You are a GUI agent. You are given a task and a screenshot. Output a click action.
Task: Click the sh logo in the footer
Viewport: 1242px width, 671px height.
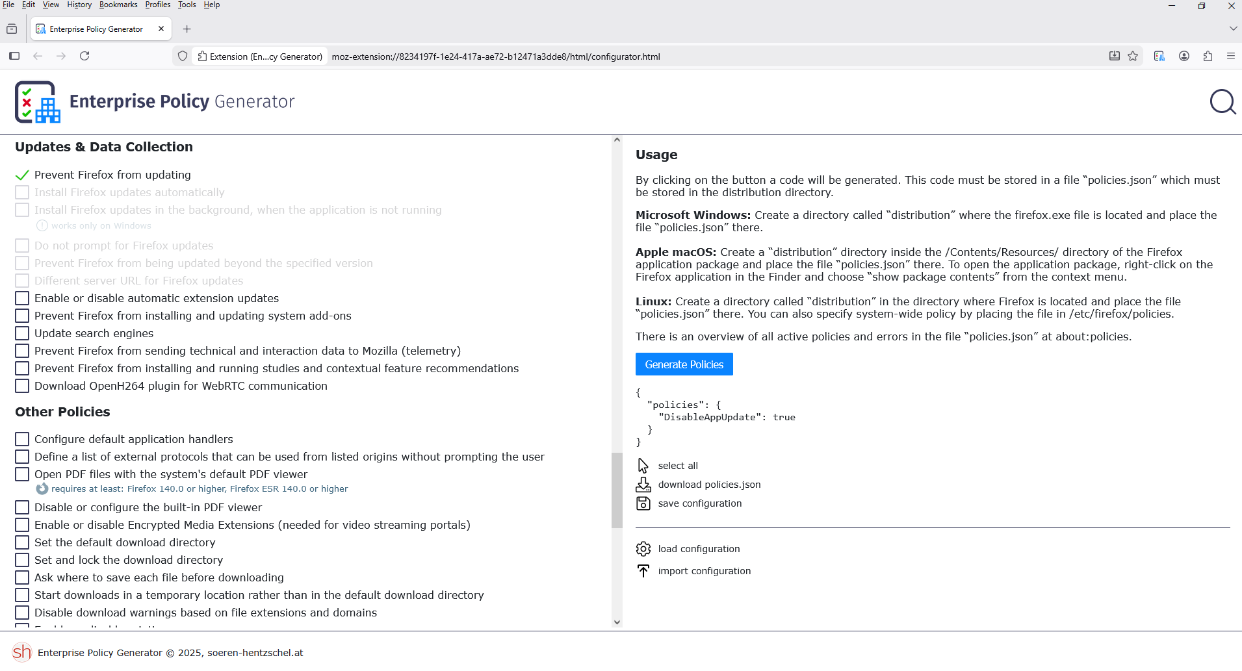click(22, 652)
